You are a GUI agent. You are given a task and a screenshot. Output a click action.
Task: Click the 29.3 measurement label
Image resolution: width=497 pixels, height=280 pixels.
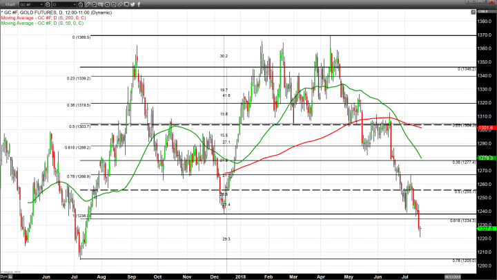[226, 239]
